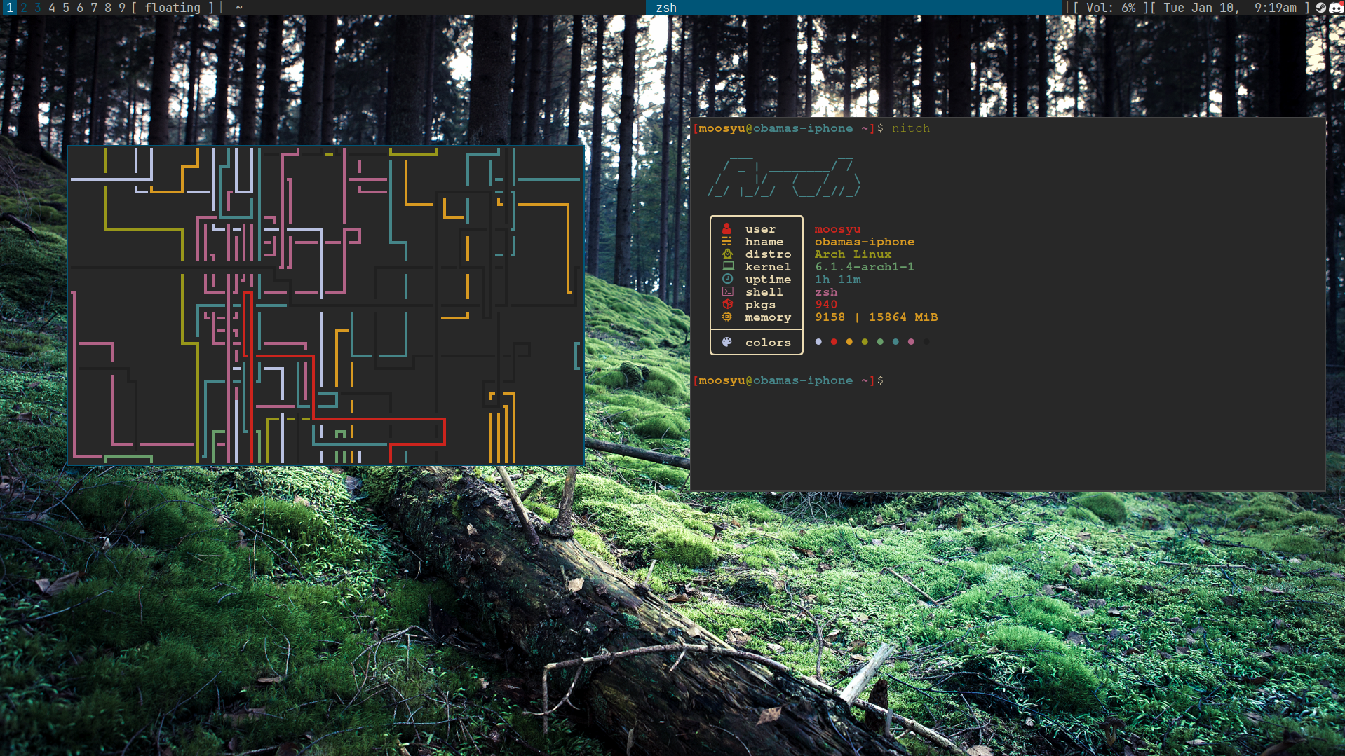Viewport: 1345px width, 756px height.
Task: Click the Arch ASCII art logo
Action: pos(784,178)
